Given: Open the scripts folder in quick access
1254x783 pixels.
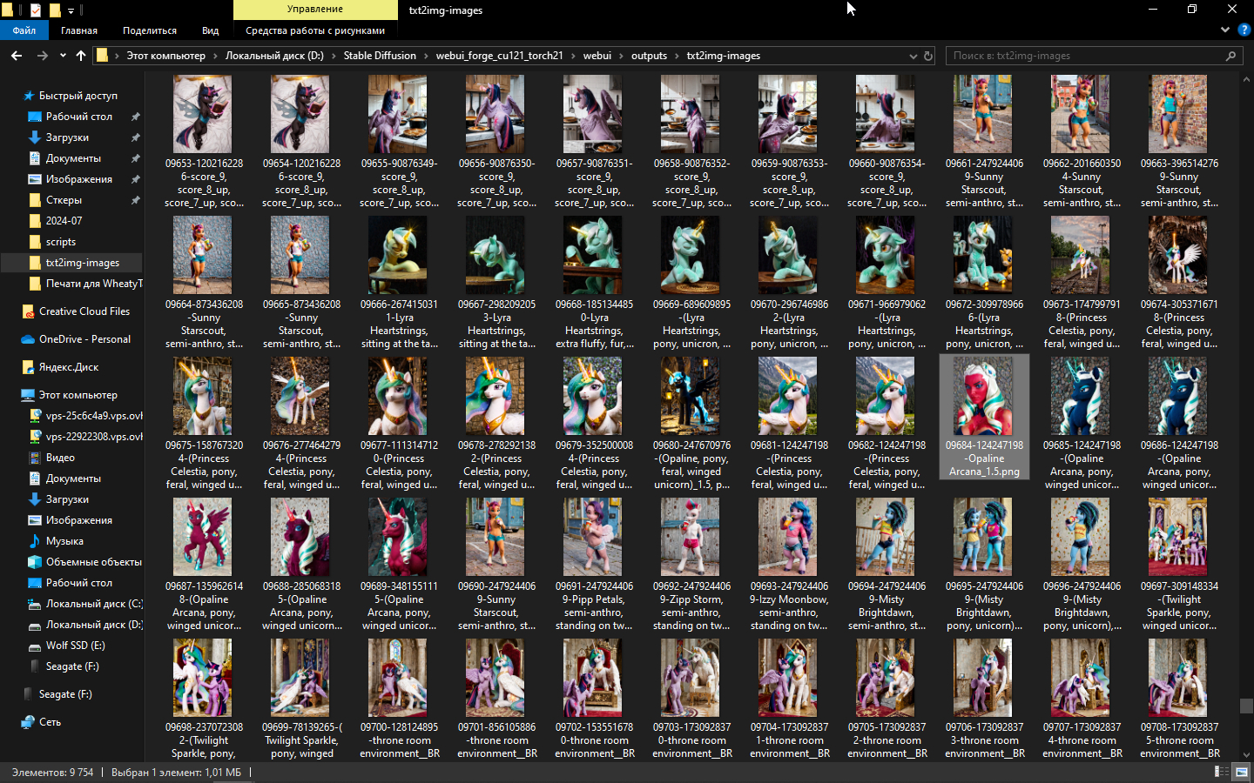Looking at the screenshot, I should tap(60, 242).
